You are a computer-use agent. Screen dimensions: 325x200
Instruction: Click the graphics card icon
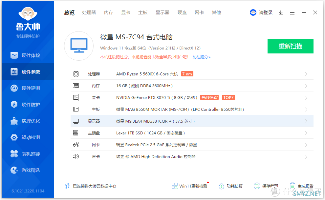click(76, 97)
